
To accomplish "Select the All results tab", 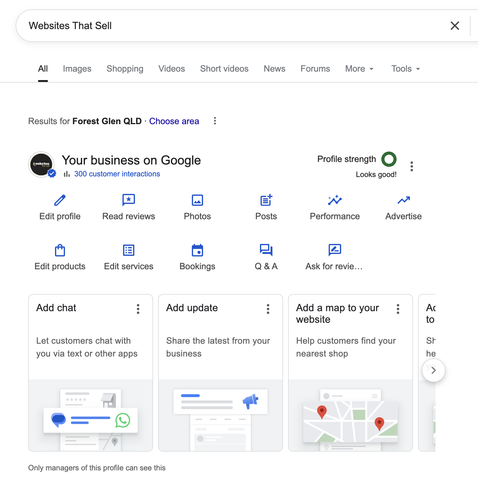I will [x=43, y=69].
